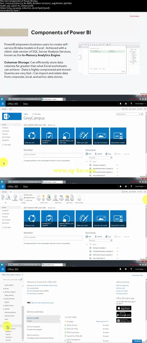Screen dimensions: 147x343
Task: Toggle select-all checkmark in Documents of PAGE ribbon frame
Action: [87, 244]
